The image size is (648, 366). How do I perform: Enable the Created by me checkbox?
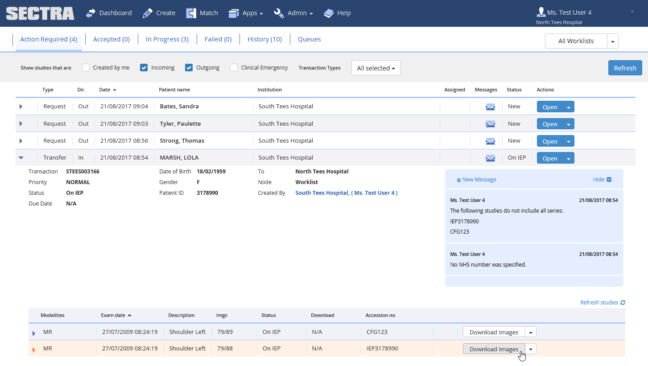(85, 67)
